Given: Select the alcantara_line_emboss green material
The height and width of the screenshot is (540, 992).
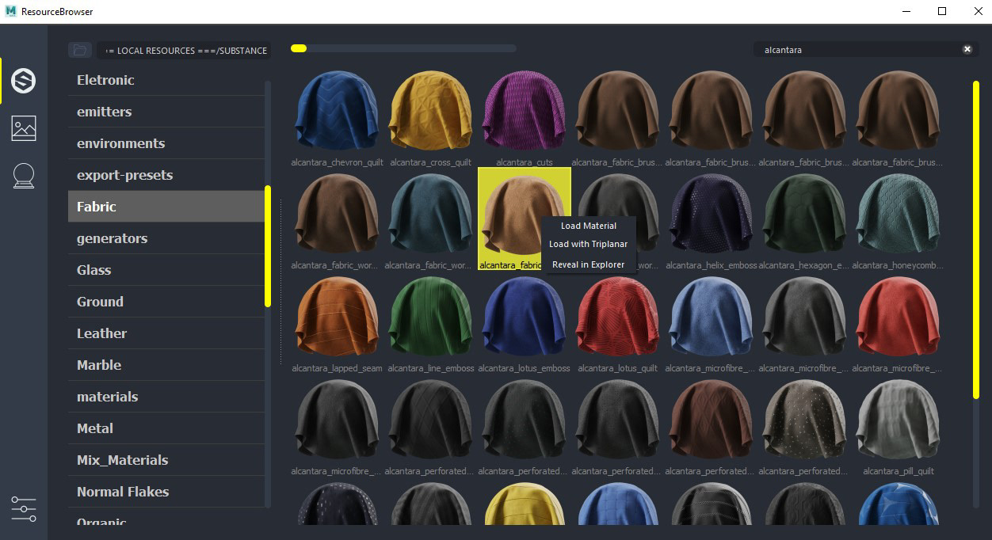Looking at the screenshot, I should click(430, 318).
